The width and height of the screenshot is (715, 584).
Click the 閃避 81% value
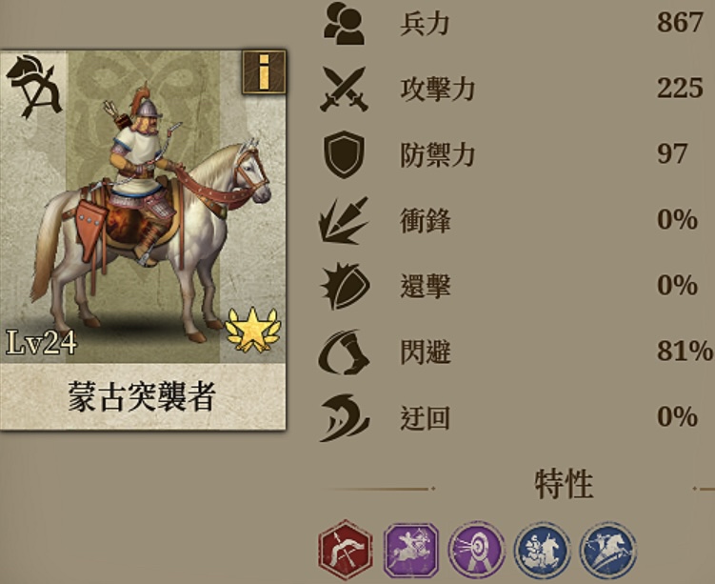(x=685, y=351)
